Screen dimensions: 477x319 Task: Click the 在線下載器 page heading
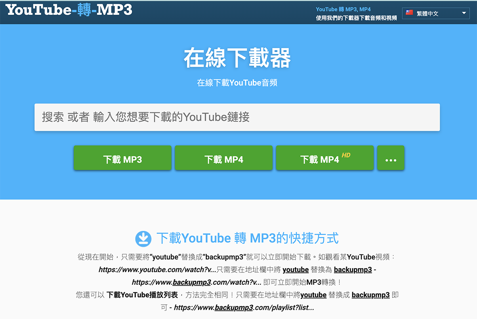click(x=237, y=58)
